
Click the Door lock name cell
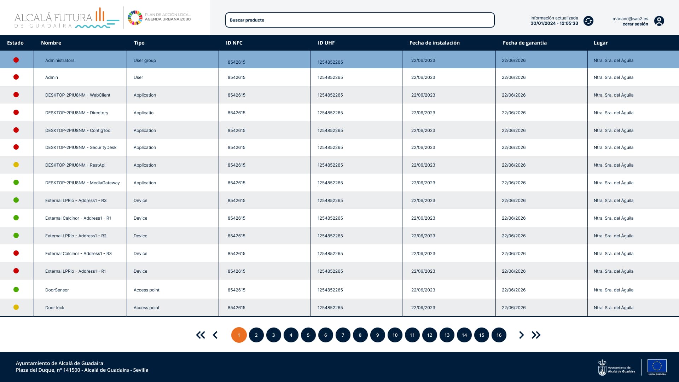pos(55,308)
